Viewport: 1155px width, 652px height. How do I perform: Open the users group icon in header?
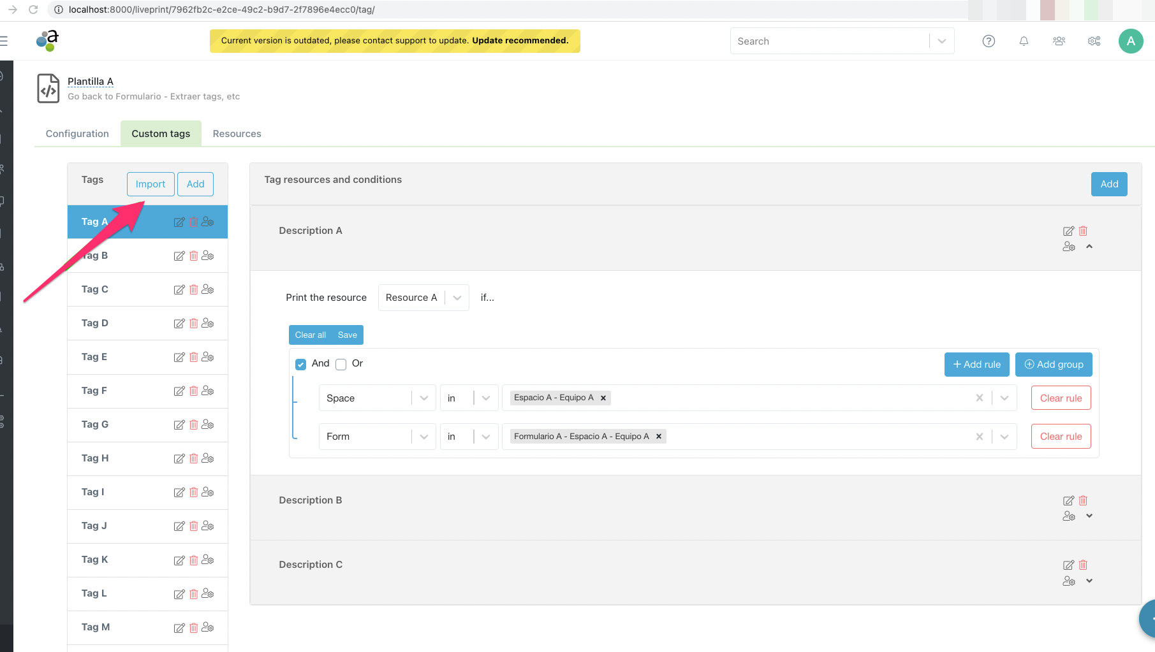(1059, 41)
